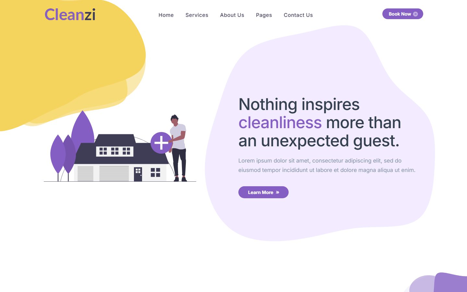Image resolution: width=467 pixels, height=292 pixels.
Task: Click the purple plus circle icon
Action: pos(161,143)
